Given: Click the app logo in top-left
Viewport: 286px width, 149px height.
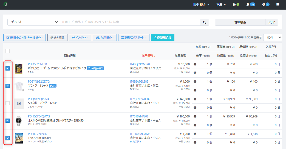Looking at the screenshot, I should 5,5.
